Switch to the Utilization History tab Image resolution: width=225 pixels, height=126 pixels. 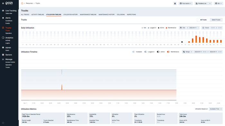click(70, 15)
